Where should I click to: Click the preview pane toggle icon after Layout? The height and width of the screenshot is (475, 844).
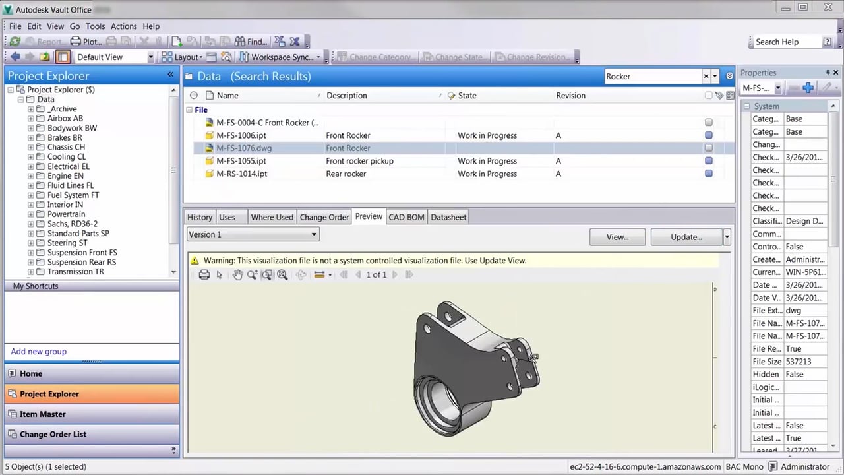[x=211, y=57]
